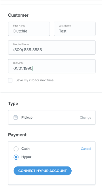The height and width of the screenshot is (188, 102).
Task: Click the Type section heading
Action: pyautogui.click(x=13, y=103)
